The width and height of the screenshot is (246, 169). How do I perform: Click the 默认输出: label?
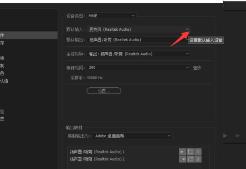click(75, 40)
